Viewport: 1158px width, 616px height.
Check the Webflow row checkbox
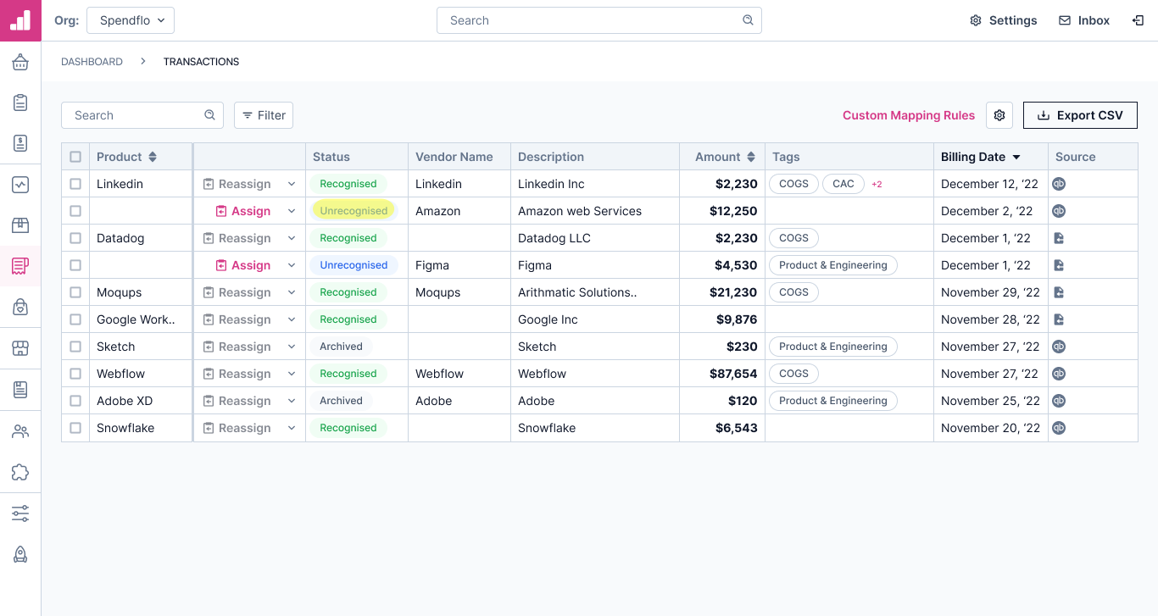(75, 374)
